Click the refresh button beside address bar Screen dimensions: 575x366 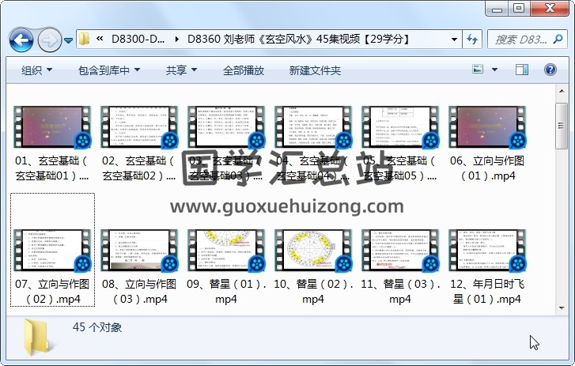tap(472, 39)
